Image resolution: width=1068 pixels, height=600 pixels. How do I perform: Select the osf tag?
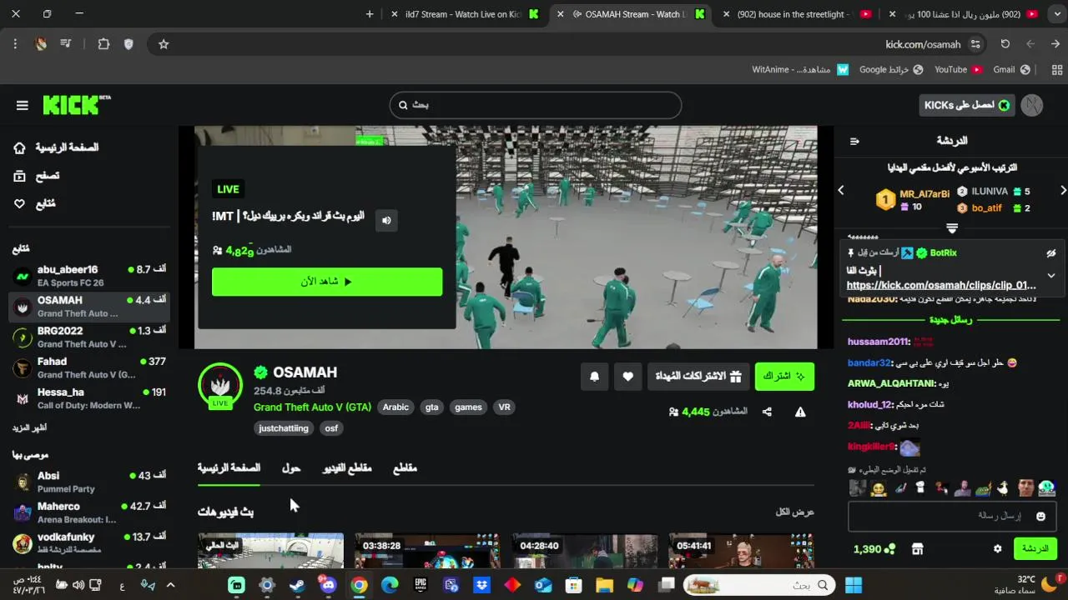click(331, 428)
